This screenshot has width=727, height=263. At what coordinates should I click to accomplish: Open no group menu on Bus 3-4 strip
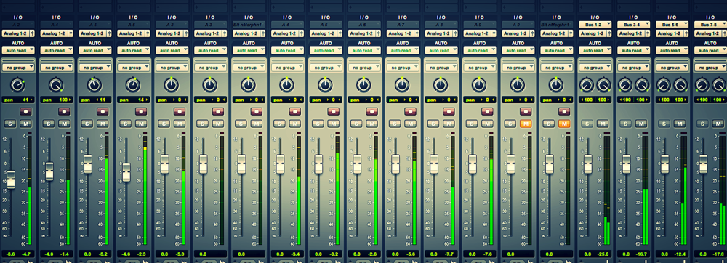coord(633,68)
